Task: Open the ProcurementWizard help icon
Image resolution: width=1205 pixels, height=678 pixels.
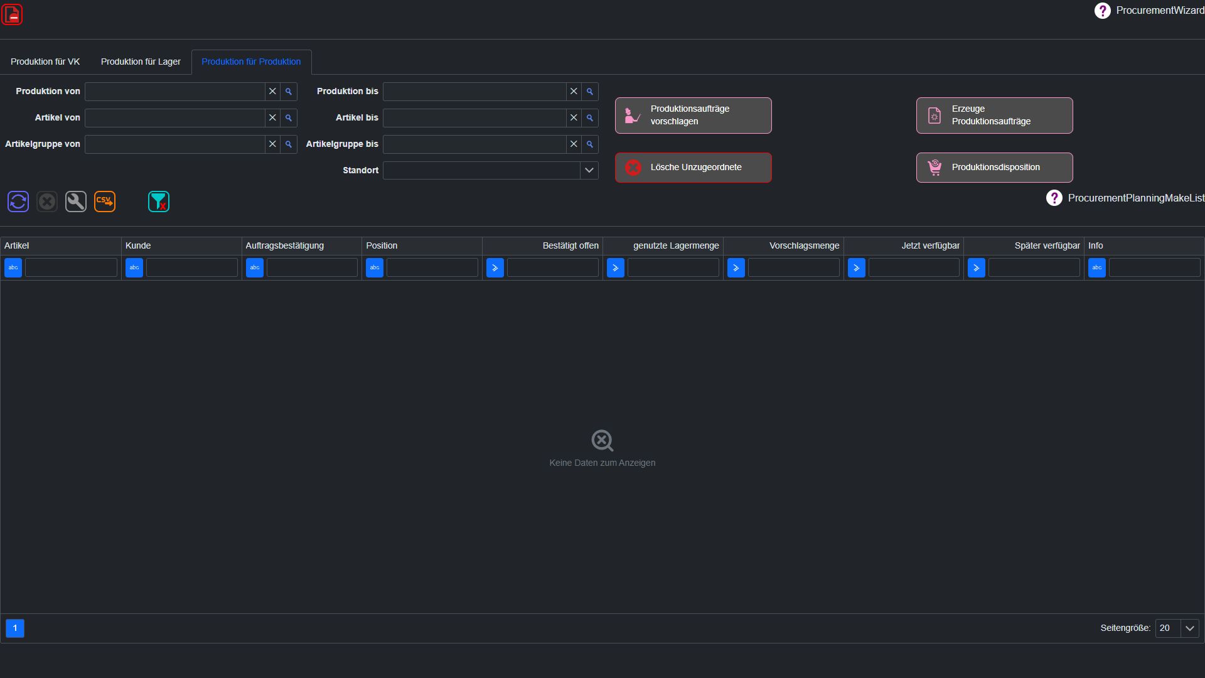Action: click(1103, 11)
